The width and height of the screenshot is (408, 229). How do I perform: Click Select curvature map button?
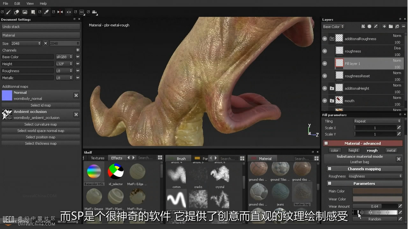pyautogui.click(x=41, y=124)
